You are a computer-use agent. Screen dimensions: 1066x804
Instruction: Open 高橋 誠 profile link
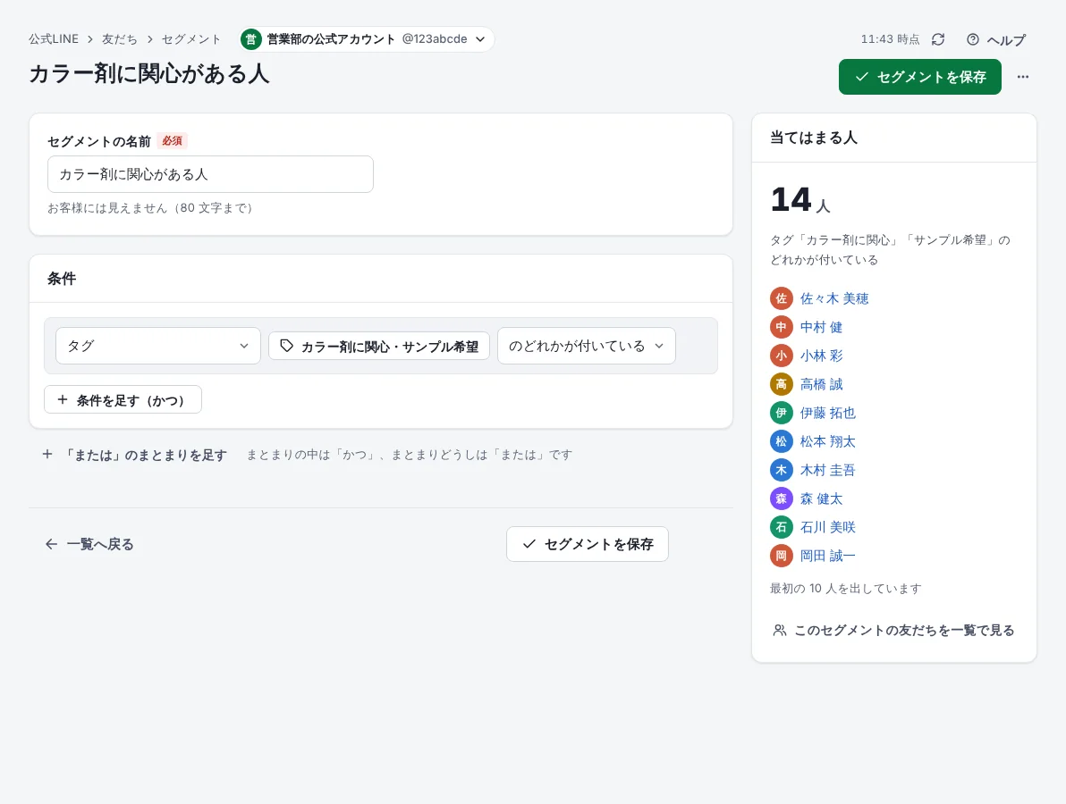821,383
